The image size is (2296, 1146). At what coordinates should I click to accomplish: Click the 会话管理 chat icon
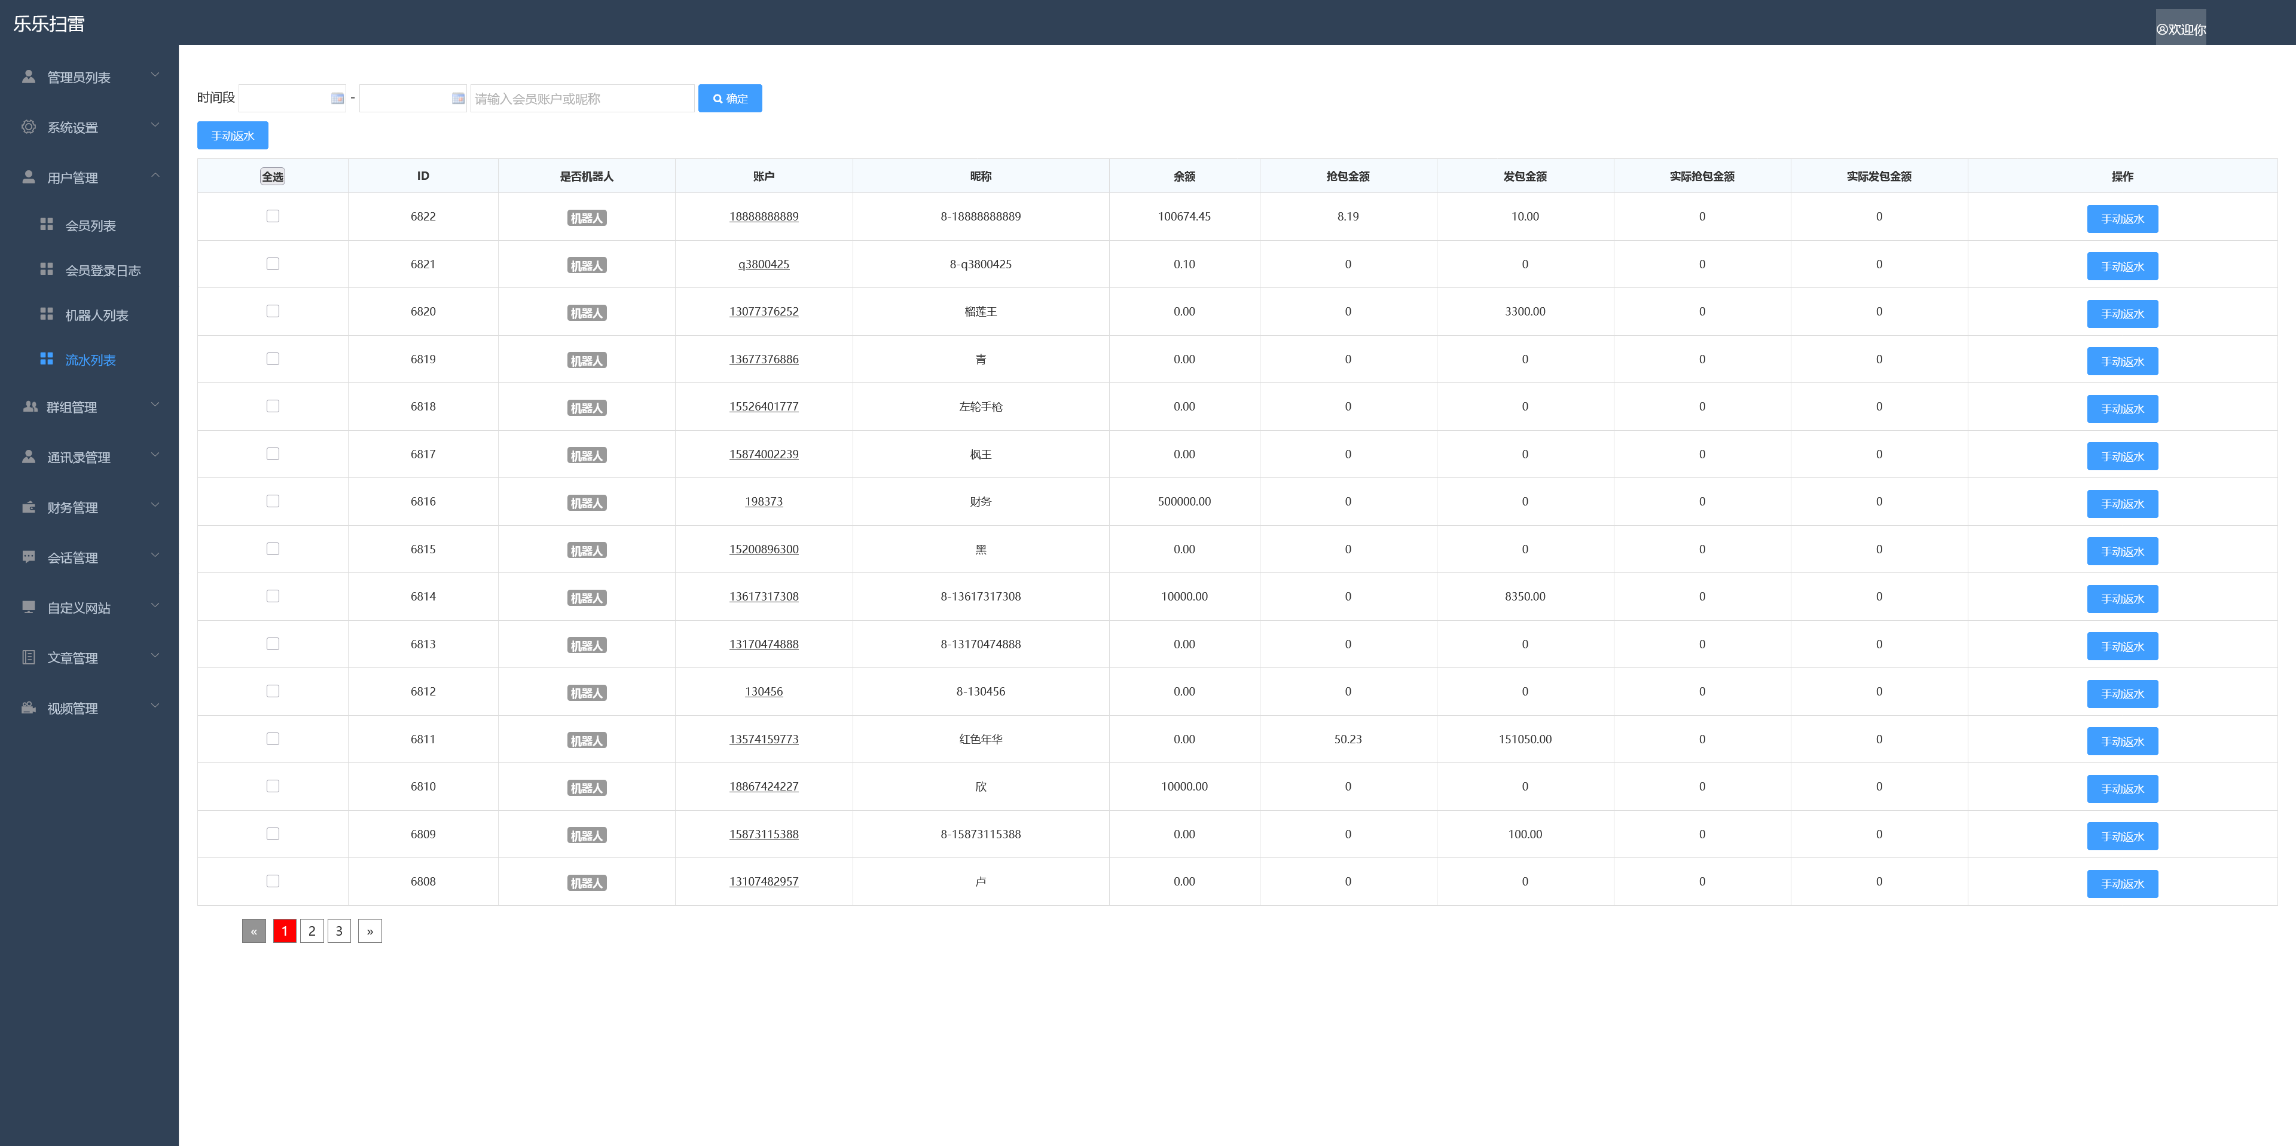[x=29, y=556]
